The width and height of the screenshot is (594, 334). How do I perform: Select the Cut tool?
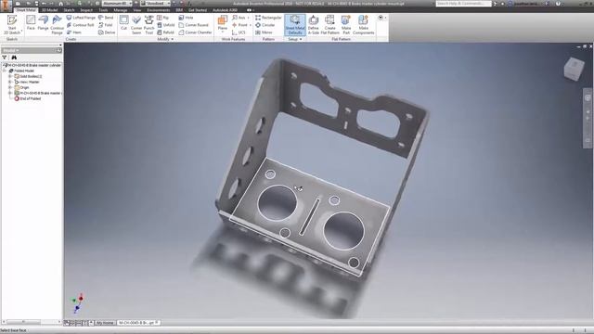point(123,22)
